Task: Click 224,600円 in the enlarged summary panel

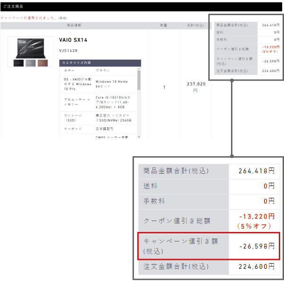Action: (257, 266)
